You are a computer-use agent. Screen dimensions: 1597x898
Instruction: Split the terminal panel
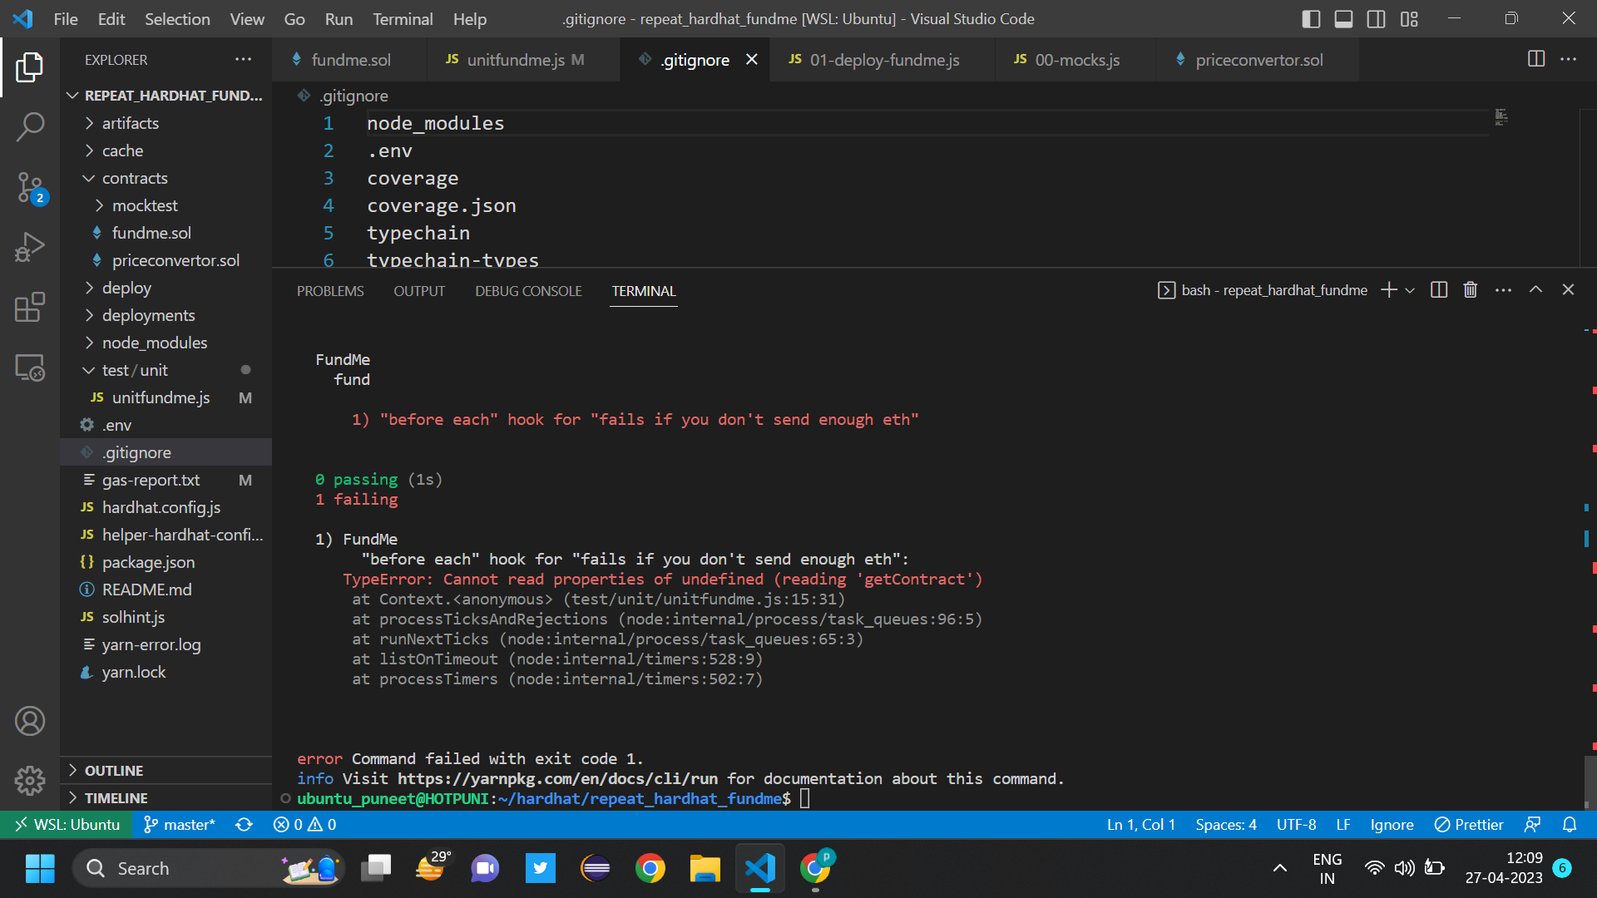tap(1439, 289)
